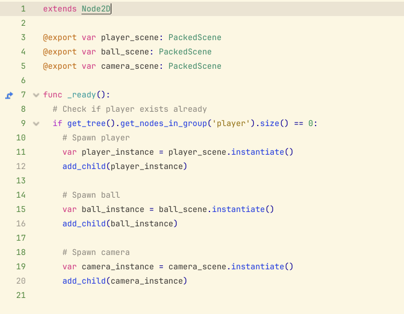Click the comment 'Check if player exists already'
Screen dimensions: 404x314
[130, 109]
